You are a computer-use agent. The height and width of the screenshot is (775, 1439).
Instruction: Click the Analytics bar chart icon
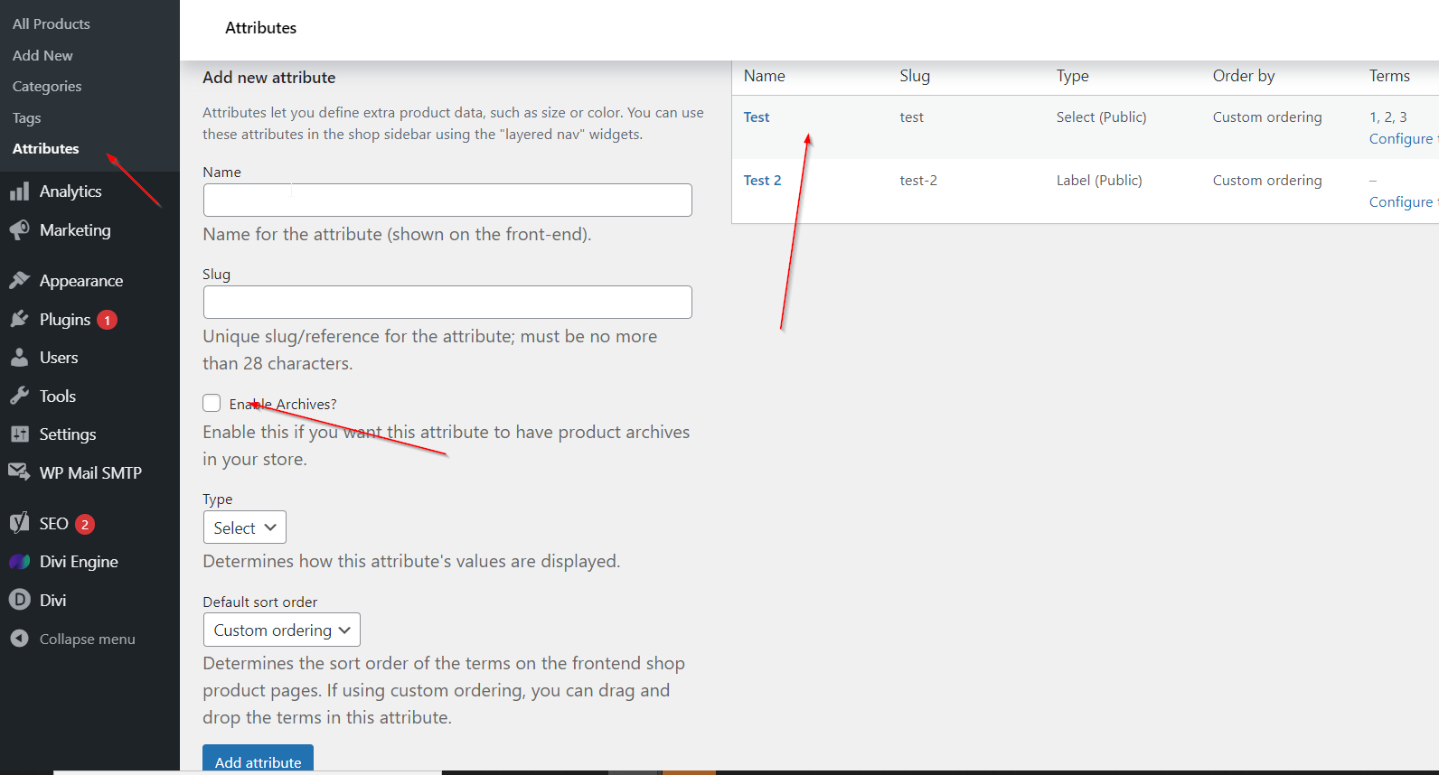19,191
